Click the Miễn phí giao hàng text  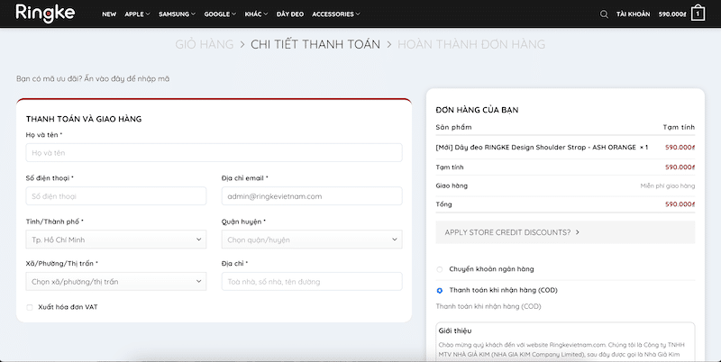coord(668,186)
